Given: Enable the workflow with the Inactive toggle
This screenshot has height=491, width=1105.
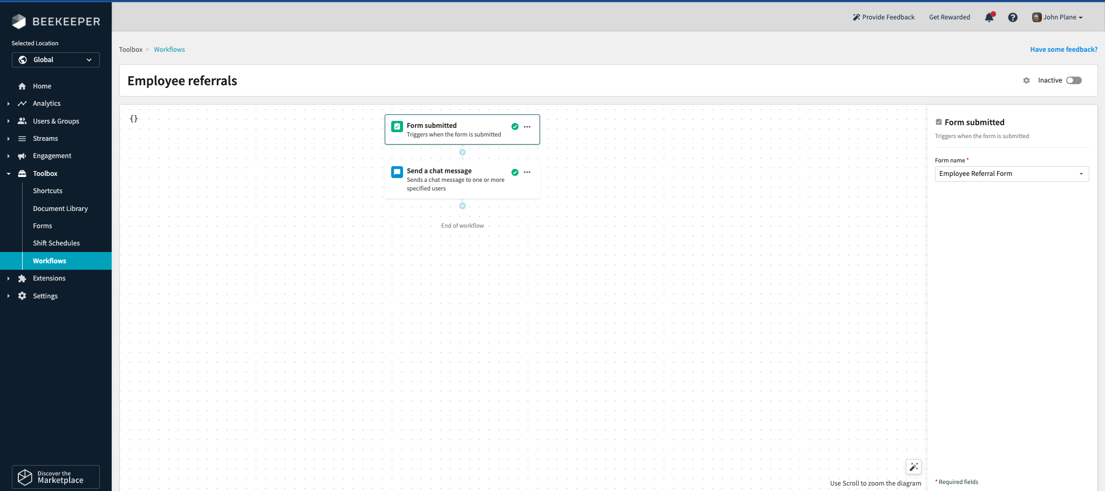Looking at the screenshot, I should click(1074, 80).
